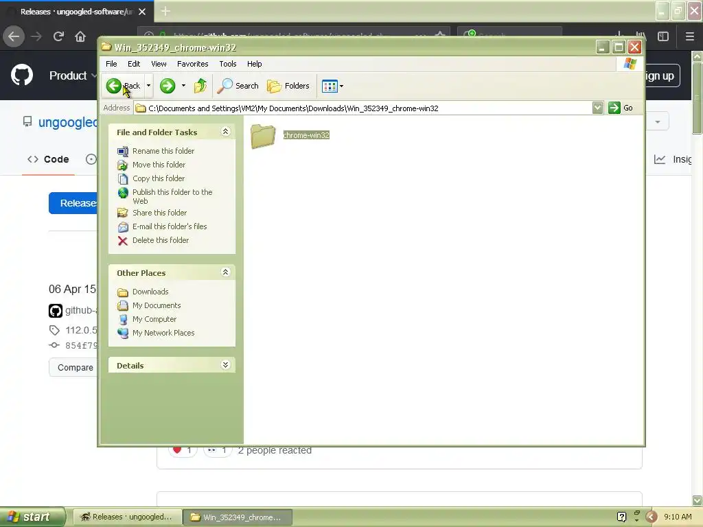
Task: Click the Address bar path field
Action: (363, 108)
